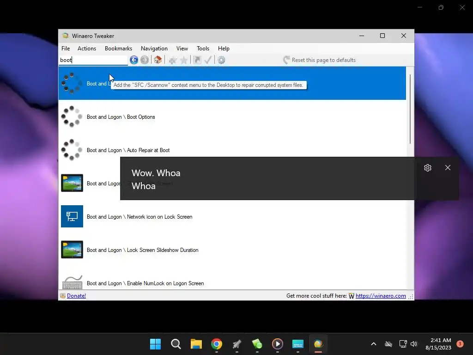Click the spinner icon beside Auto Repair at Boot

click(72, 150)
